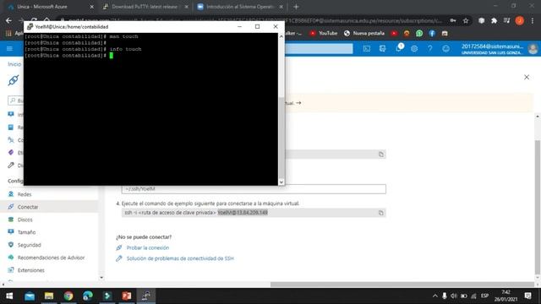Click the arrow in the yellow banner
The image size is (541, 304).
tap(298, 103)
